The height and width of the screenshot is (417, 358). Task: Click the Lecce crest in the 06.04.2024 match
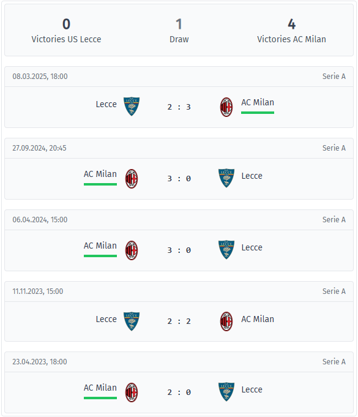[x=226, y=250]
